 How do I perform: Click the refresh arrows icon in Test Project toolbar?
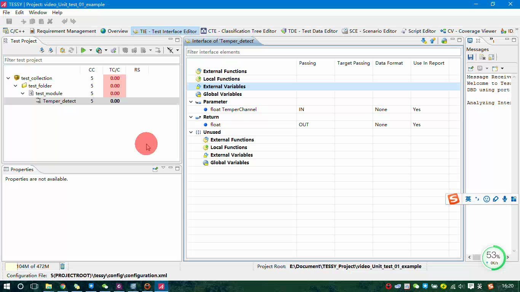point(71,50)
